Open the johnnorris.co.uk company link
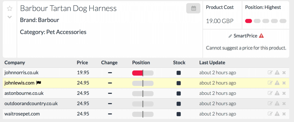 point(22,73)
